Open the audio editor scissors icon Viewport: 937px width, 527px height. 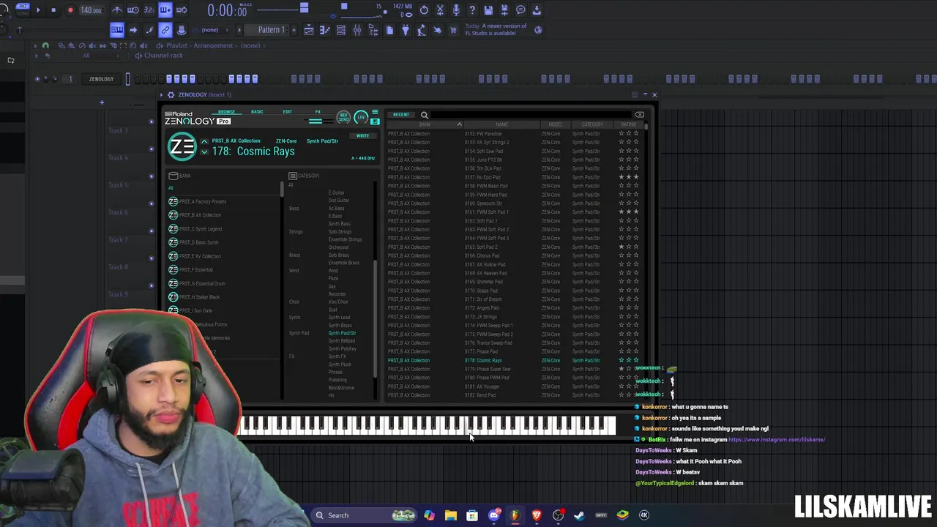point(440,10)
